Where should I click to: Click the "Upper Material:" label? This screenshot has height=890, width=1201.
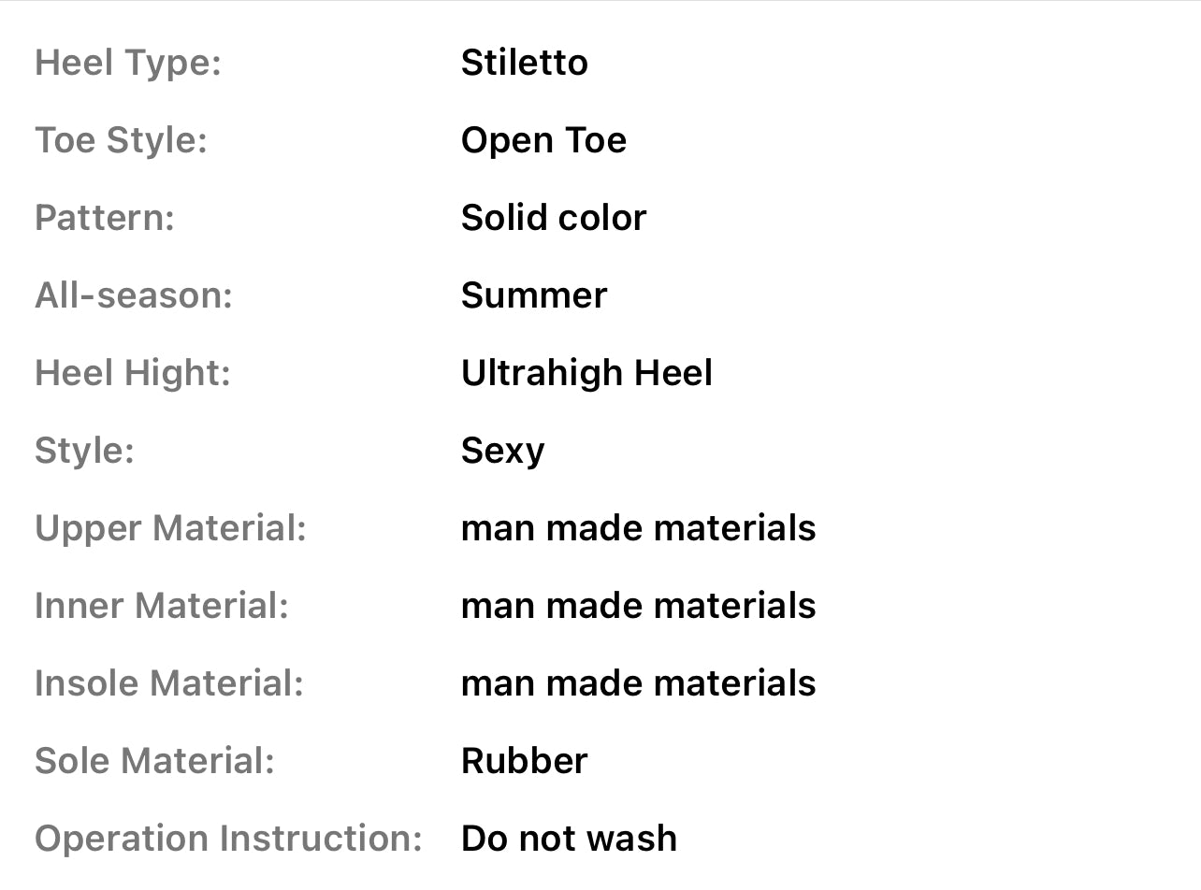pos(170,529)
